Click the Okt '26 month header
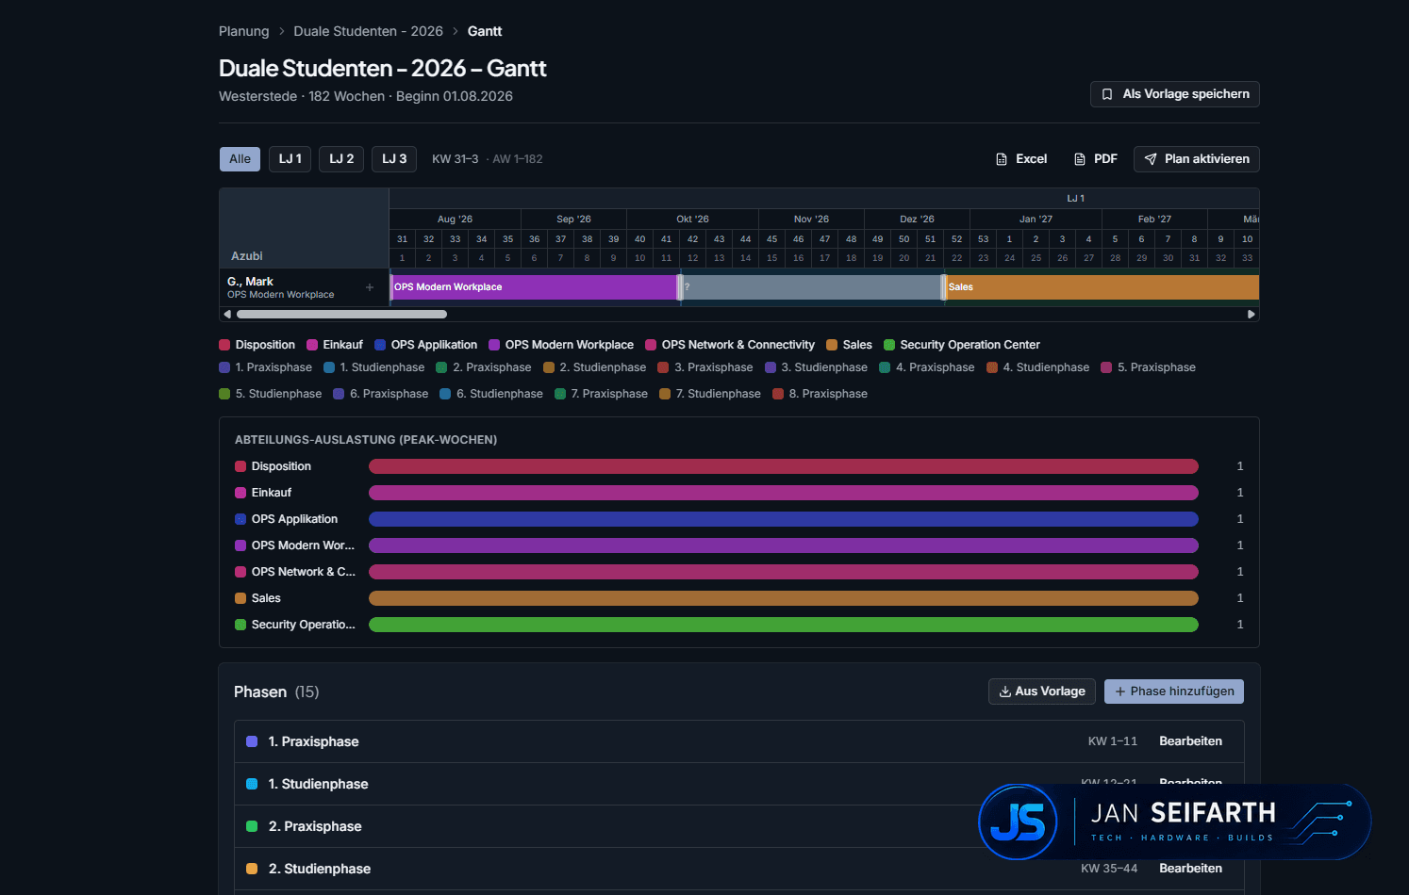 point(692,219)
